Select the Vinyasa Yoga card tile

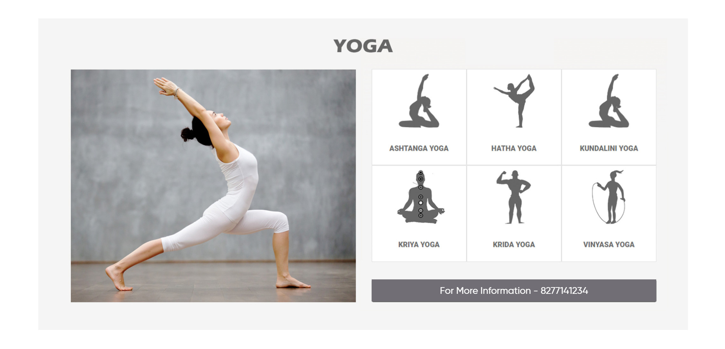[x=609, y=214]
